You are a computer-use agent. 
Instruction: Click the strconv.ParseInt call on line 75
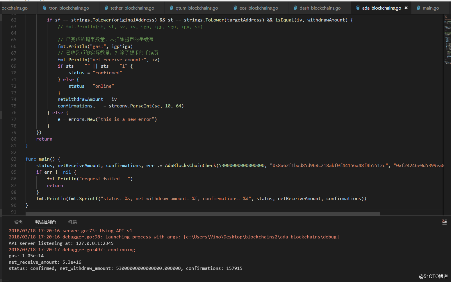146,106
